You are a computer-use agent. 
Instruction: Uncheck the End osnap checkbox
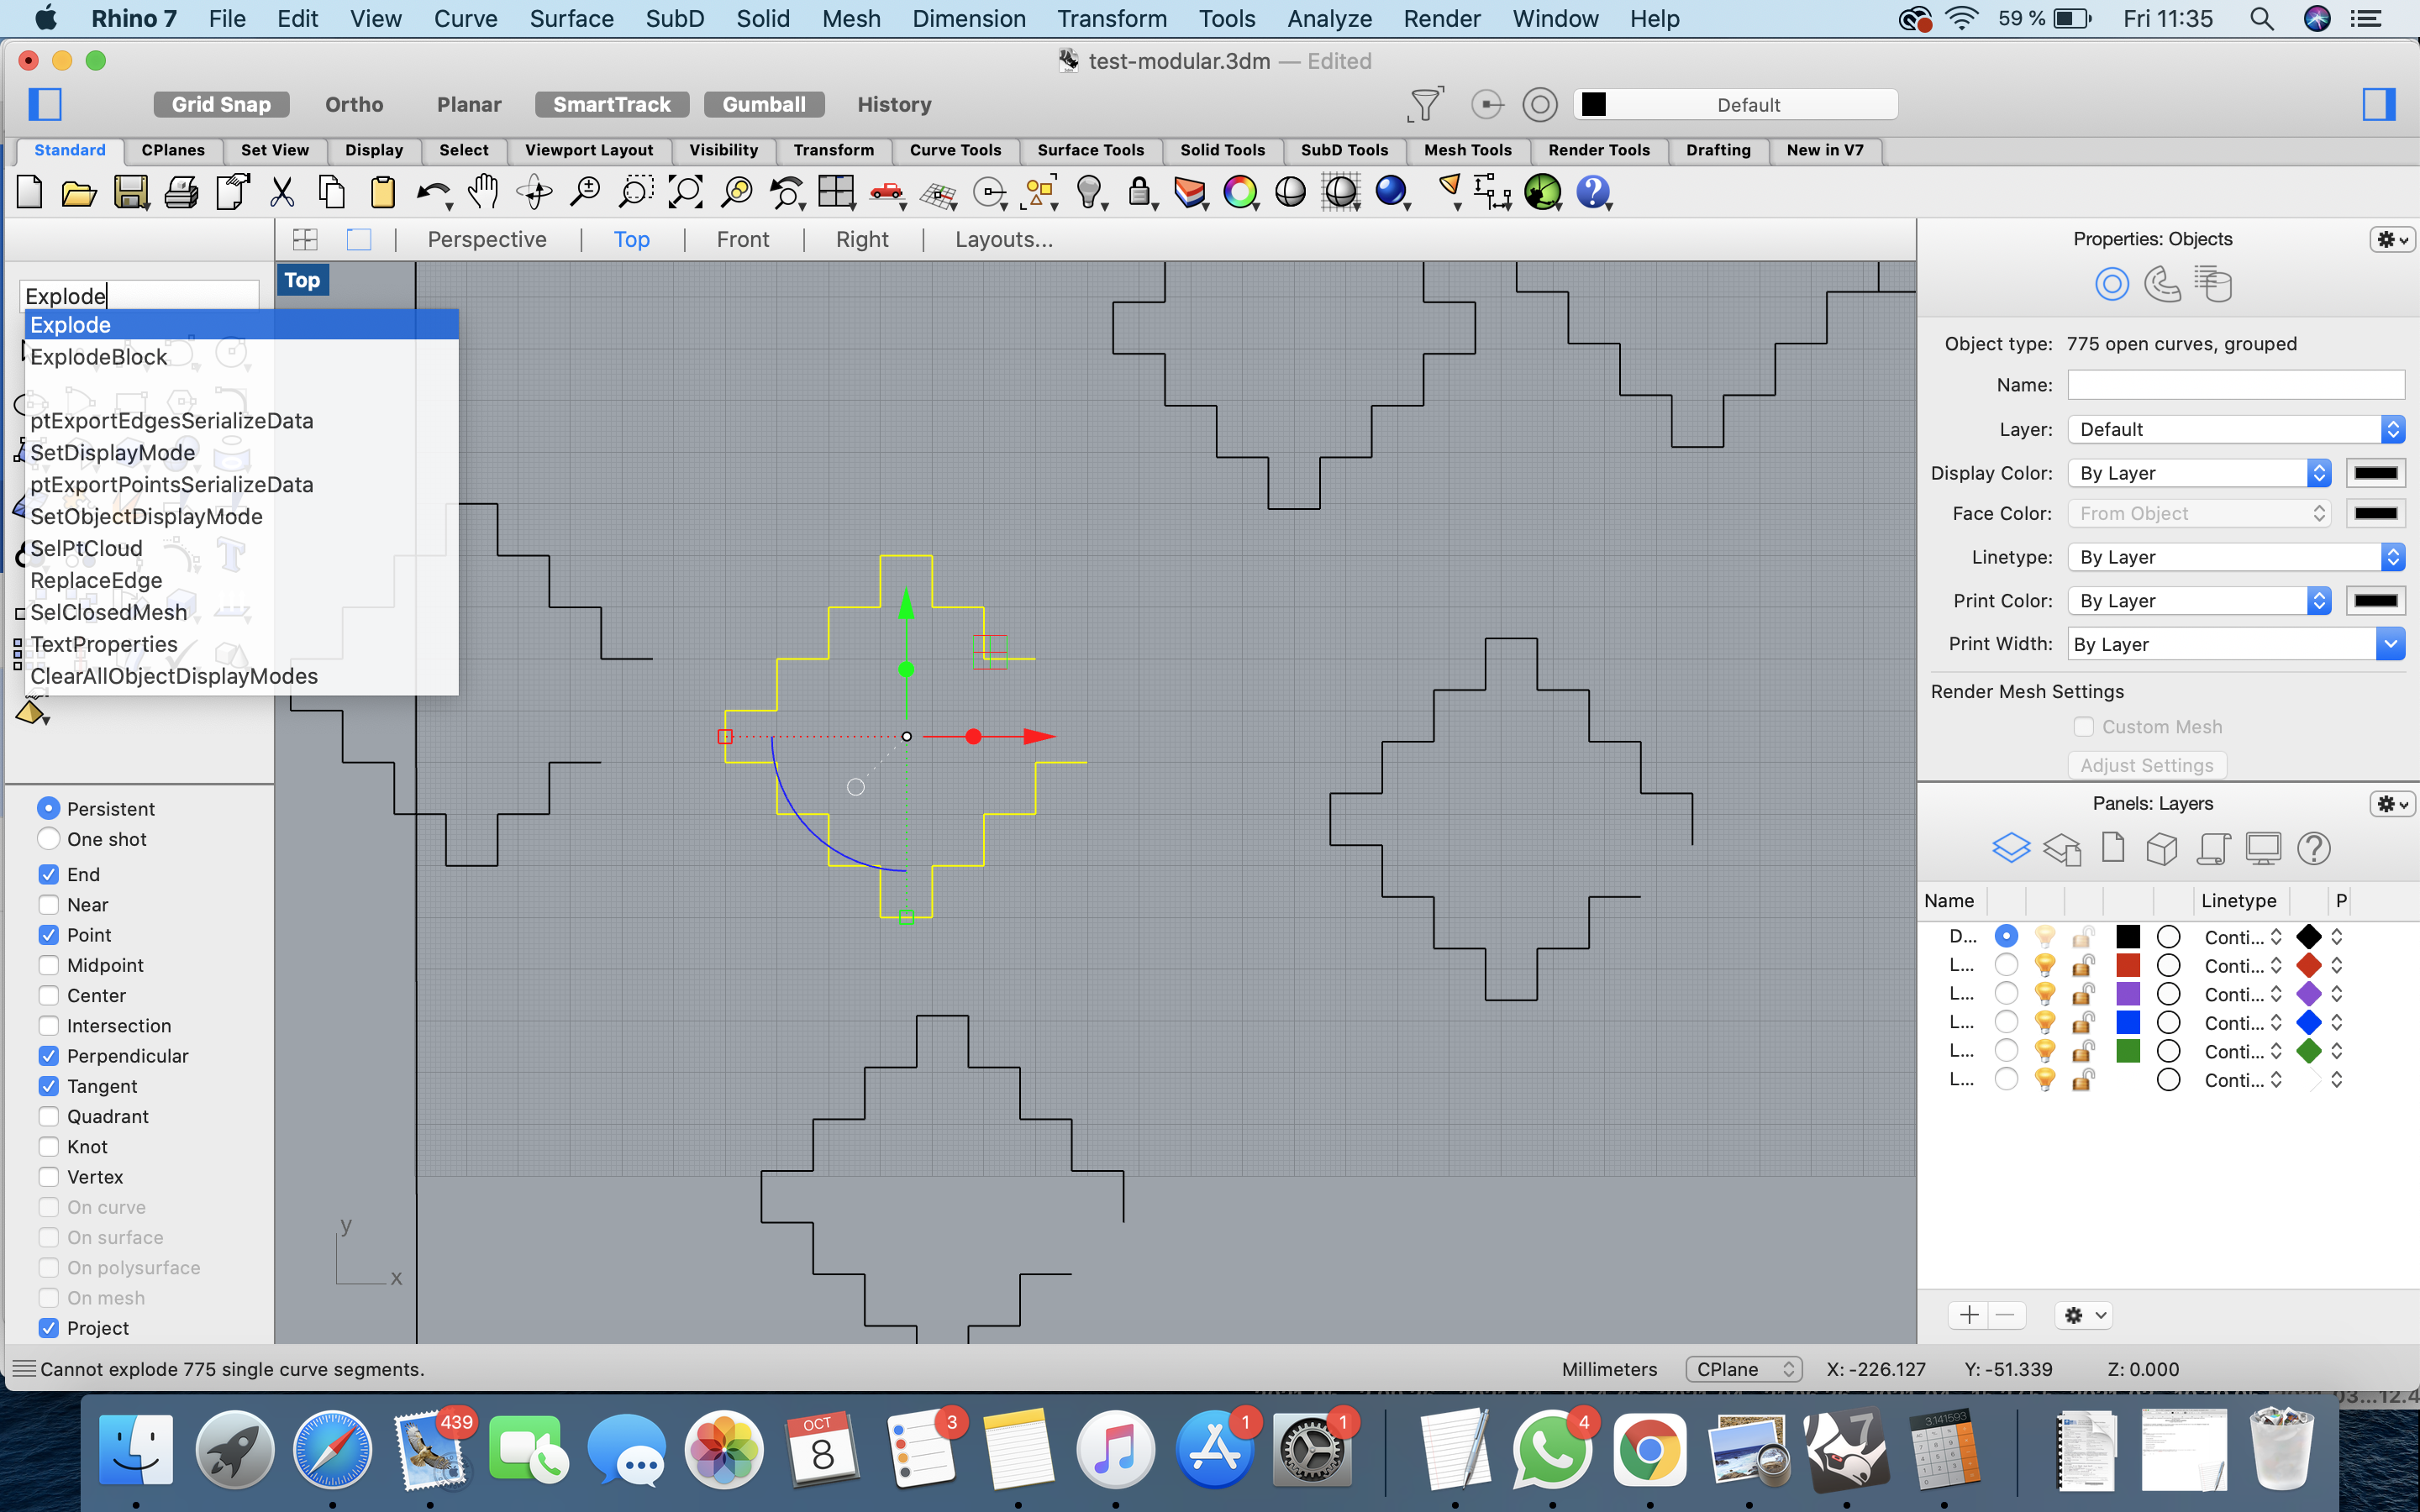tap(48, 874)
